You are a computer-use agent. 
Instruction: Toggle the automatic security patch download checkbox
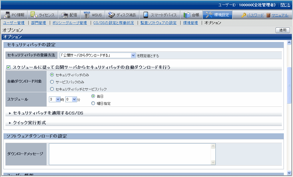[x=8, y=67]
